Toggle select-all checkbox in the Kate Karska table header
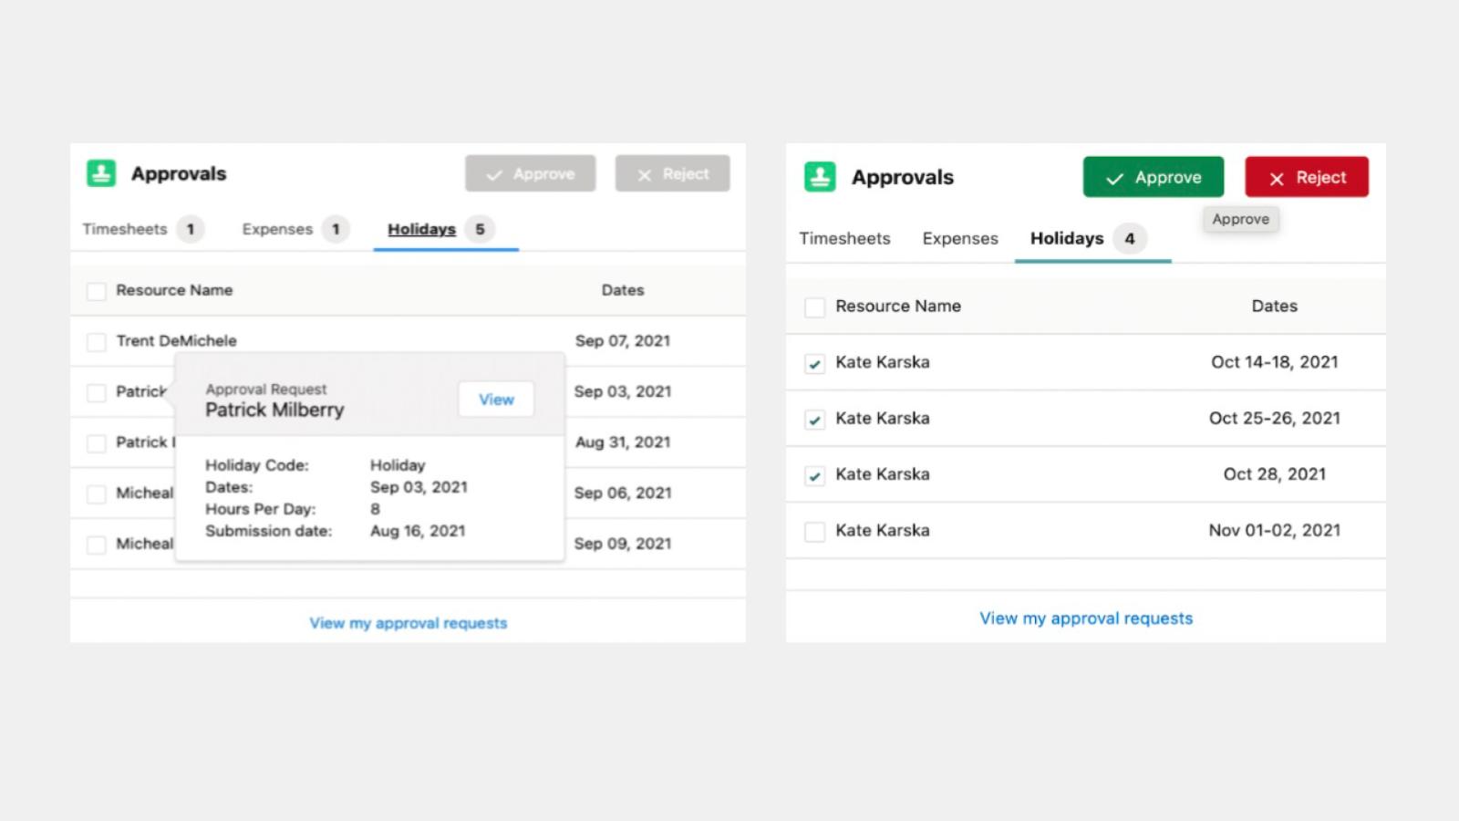This screenshot has height=821, width=1459. tap(814, 307)
